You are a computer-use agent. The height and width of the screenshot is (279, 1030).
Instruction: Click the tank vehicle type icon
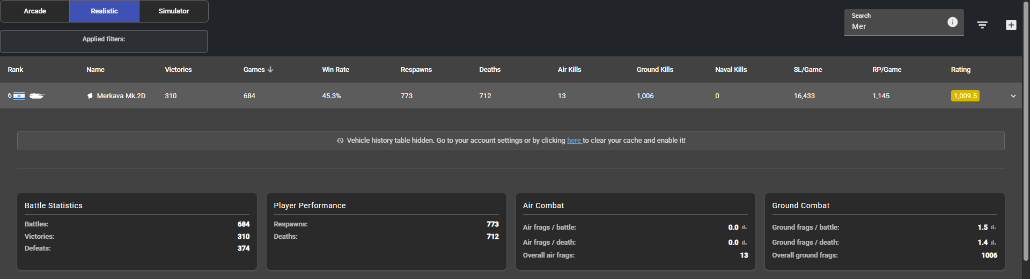[x=36, y=96]
